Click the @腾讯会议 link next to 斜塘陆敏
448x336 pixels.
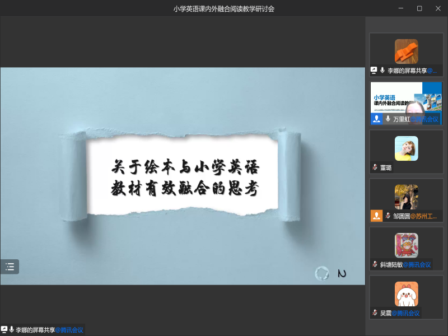417,264
